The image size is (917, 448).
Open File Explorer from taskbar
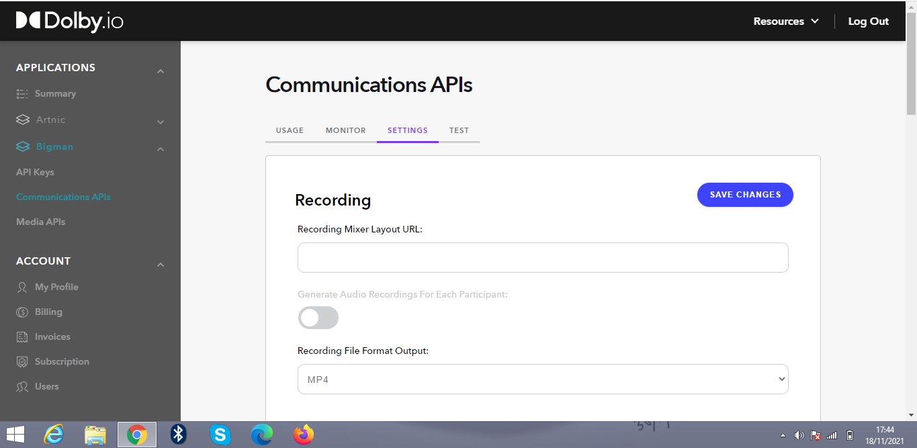(x=95, y=435)
